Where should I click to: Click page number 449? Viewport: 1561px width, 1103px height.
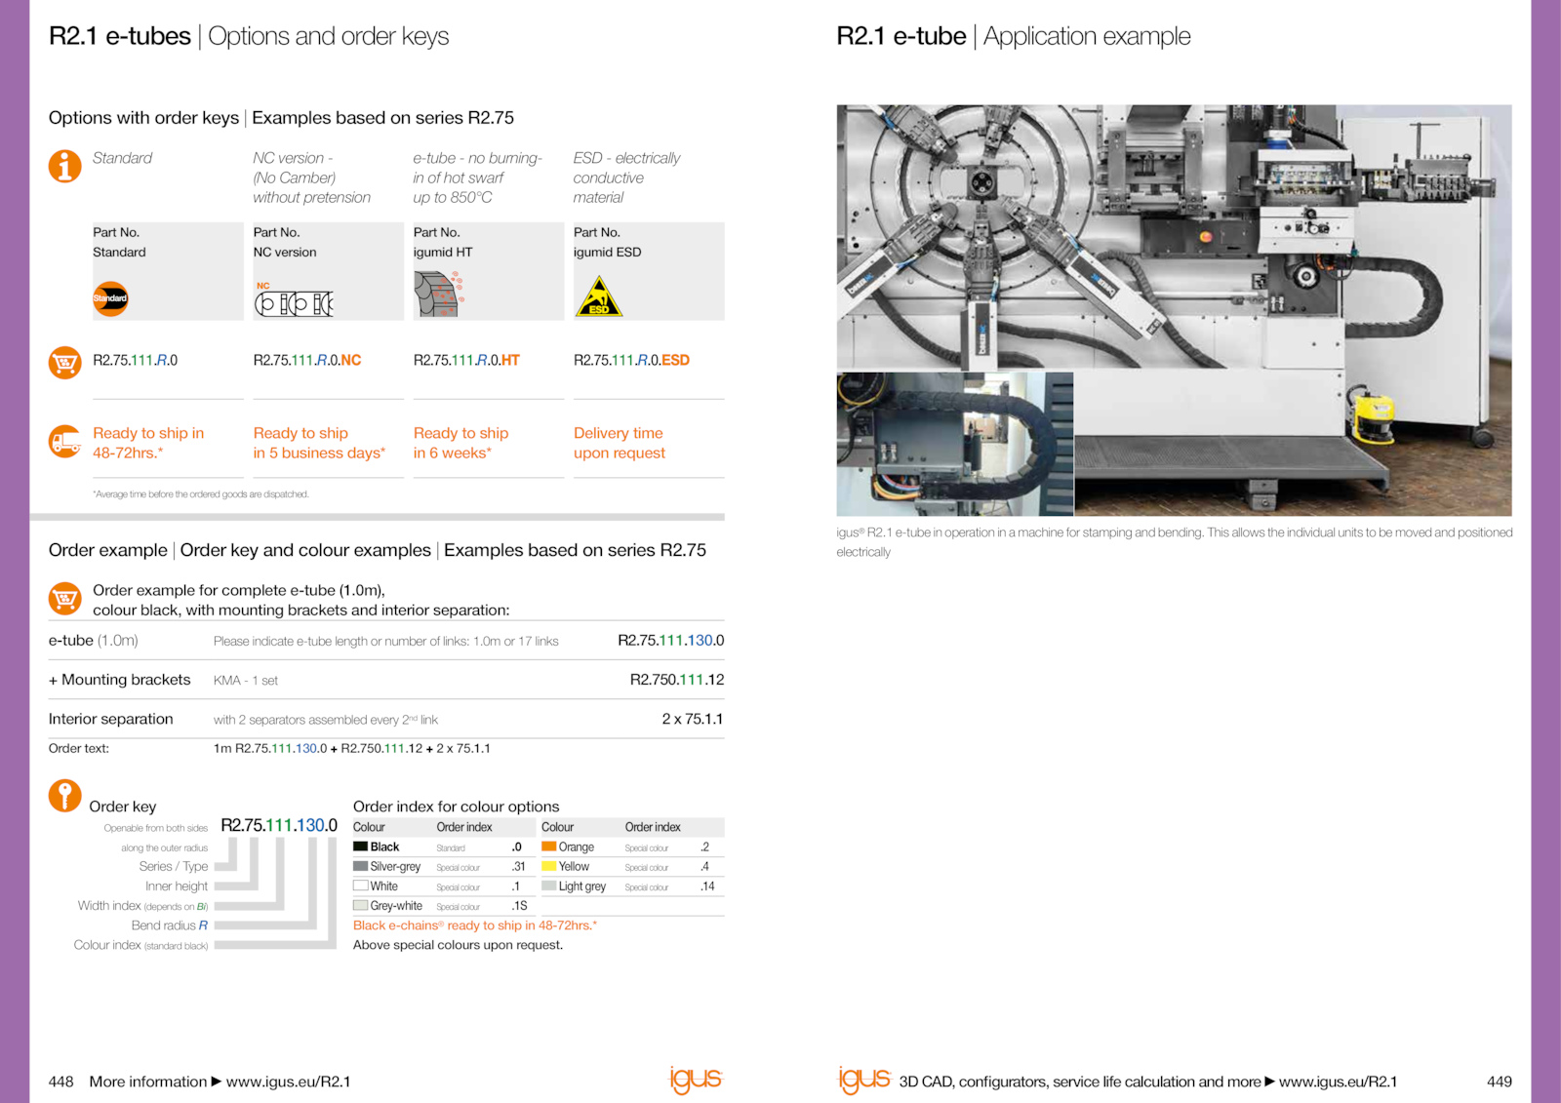point(1500,1082)
